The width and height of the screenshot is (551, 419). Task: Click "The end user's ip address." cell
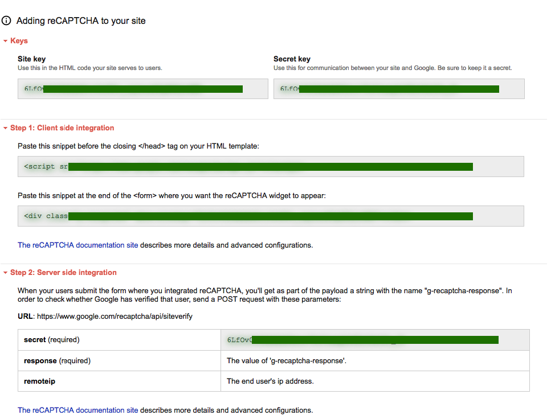point(375,381)
